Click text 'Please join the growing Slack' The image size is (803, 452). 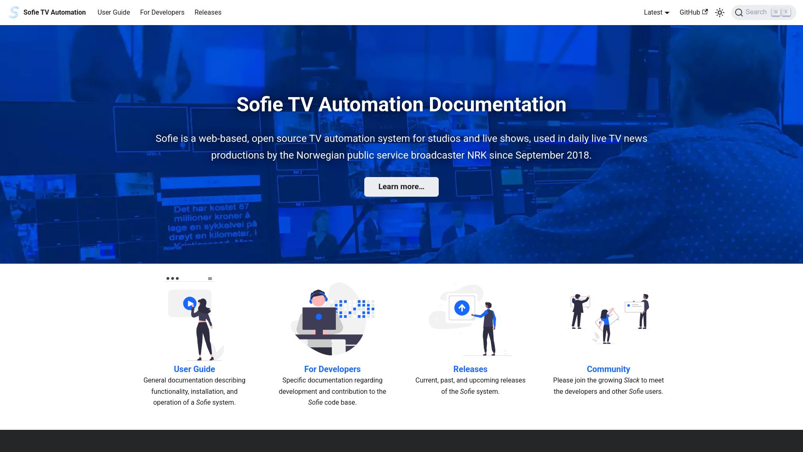[x=596, y=380]
